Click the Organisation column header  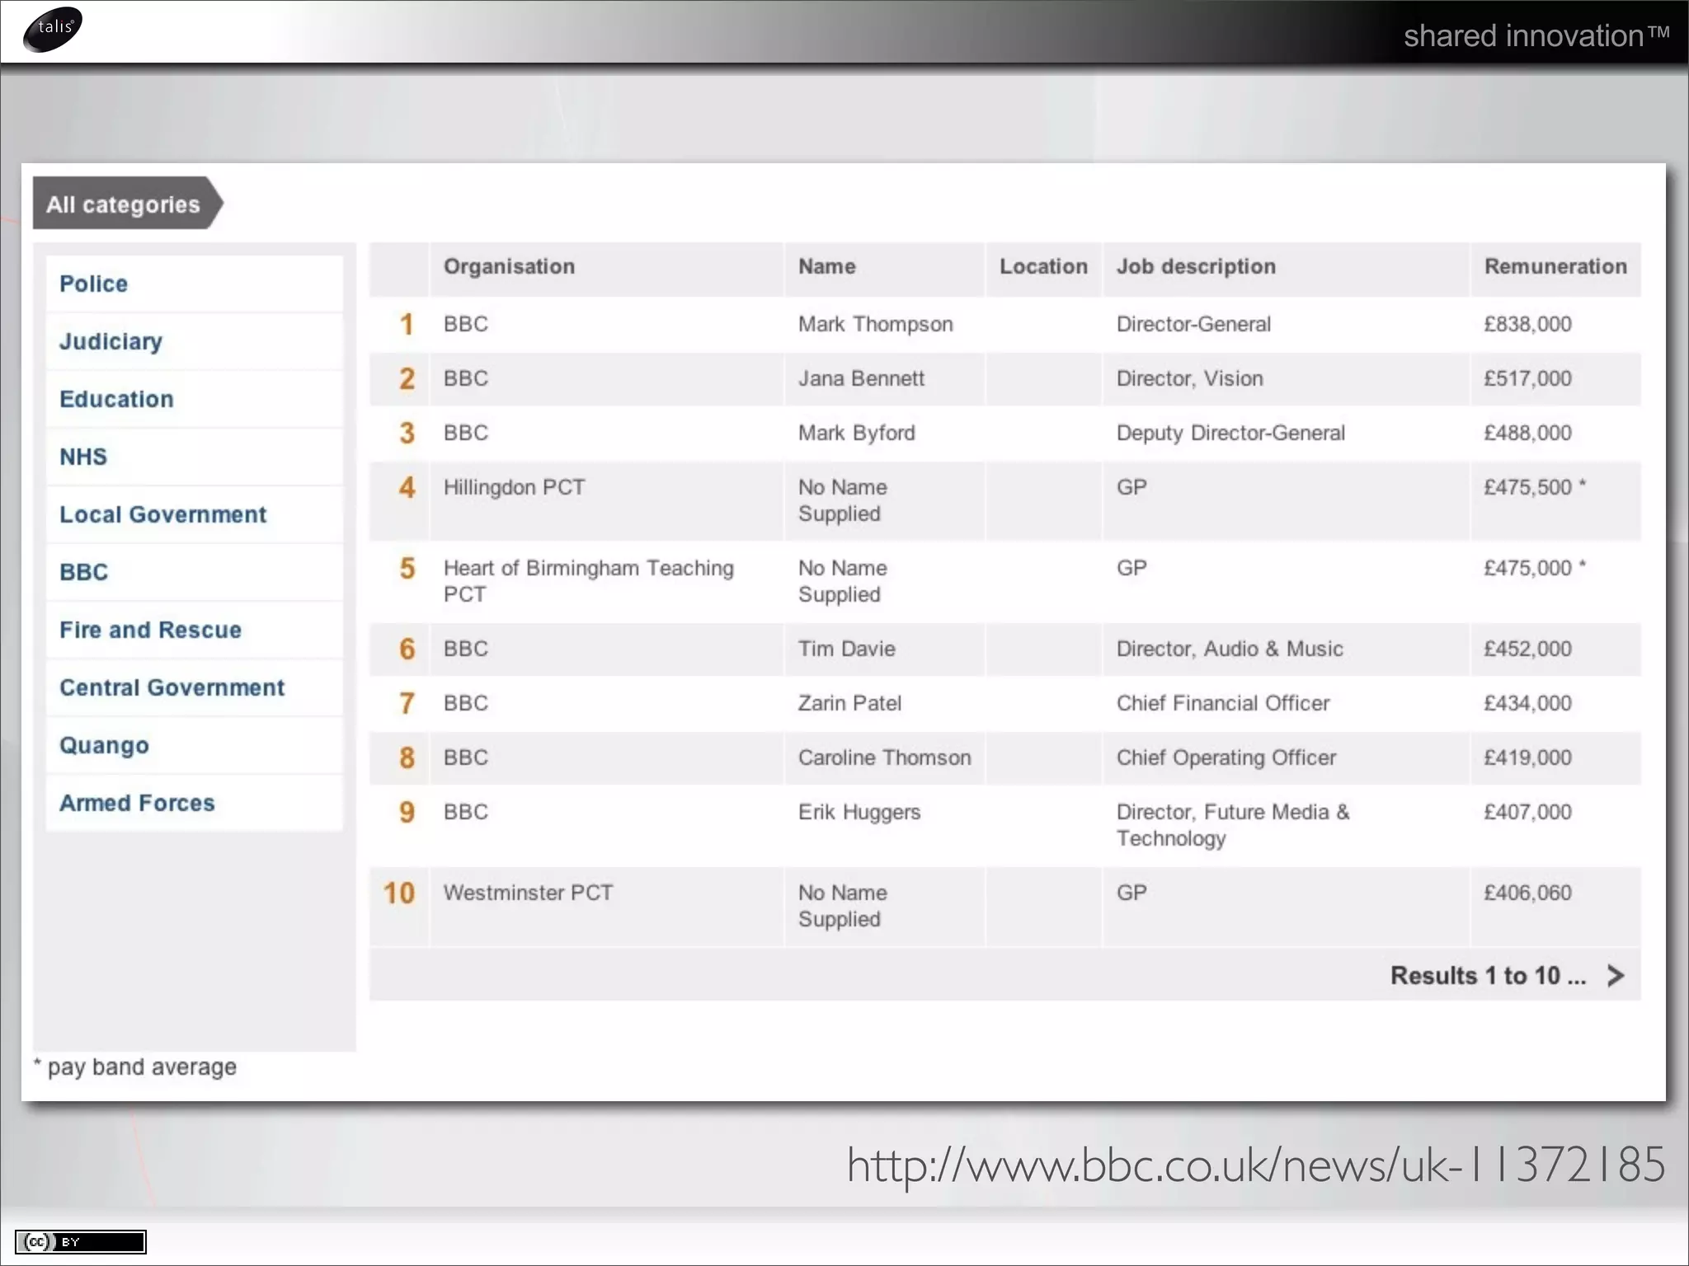coord(509,266)
